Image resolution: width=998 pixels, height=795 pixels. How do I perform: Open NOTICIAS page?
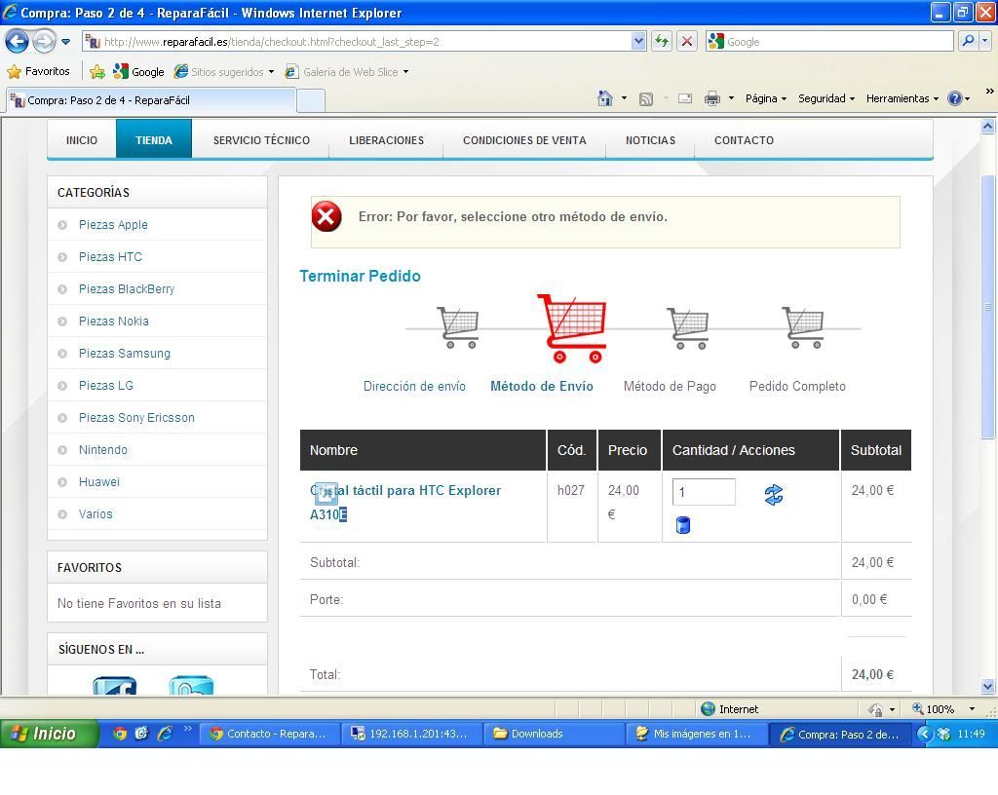pos(650,140)
